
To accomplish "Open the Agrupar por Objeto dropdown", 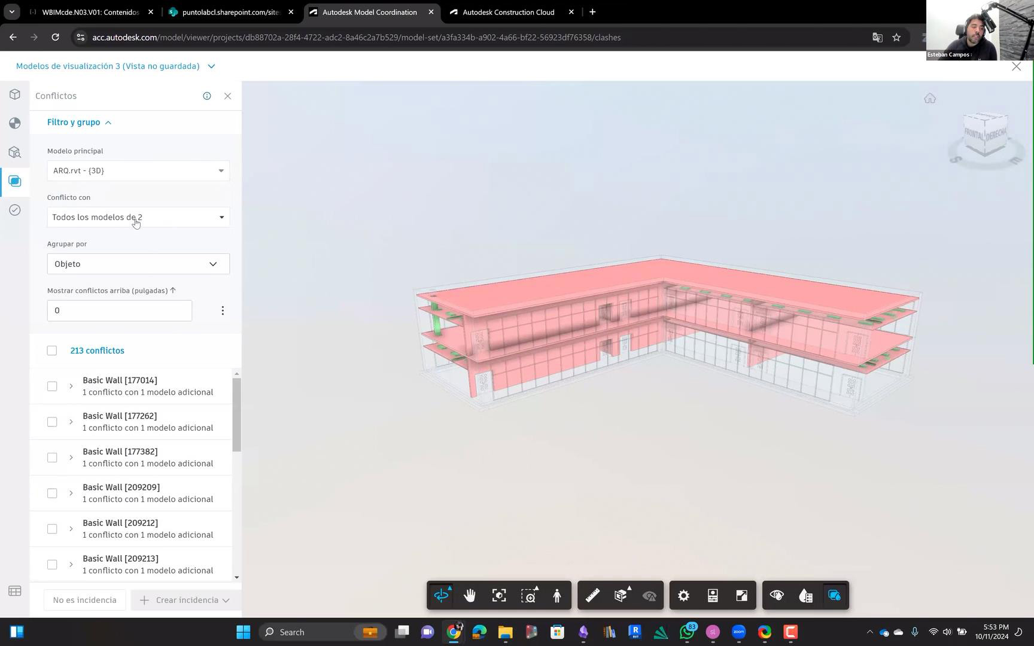I will pos(138,264).
